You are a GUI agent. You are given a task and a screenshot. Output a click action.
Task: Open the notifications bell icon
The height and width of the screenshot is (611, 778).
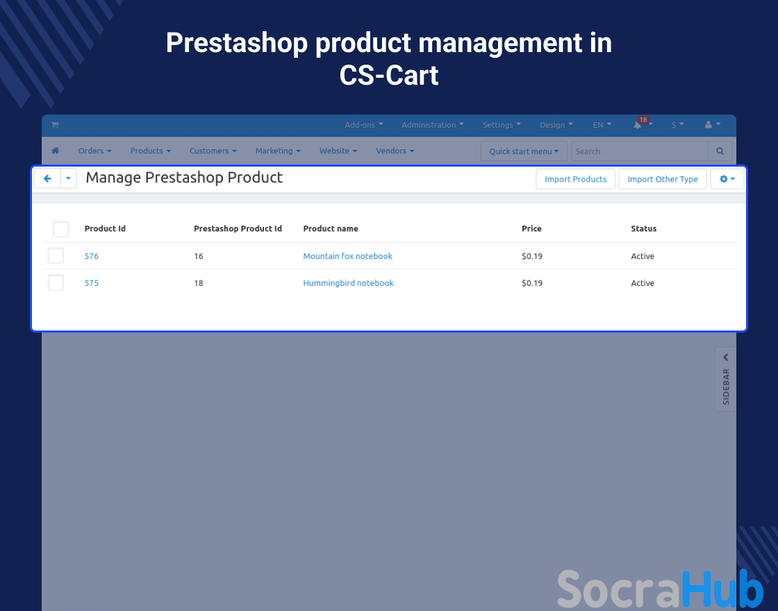[x=638, y=125]
